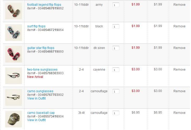
Task: Open the two-tone sunglasses link
Action: 42,70
